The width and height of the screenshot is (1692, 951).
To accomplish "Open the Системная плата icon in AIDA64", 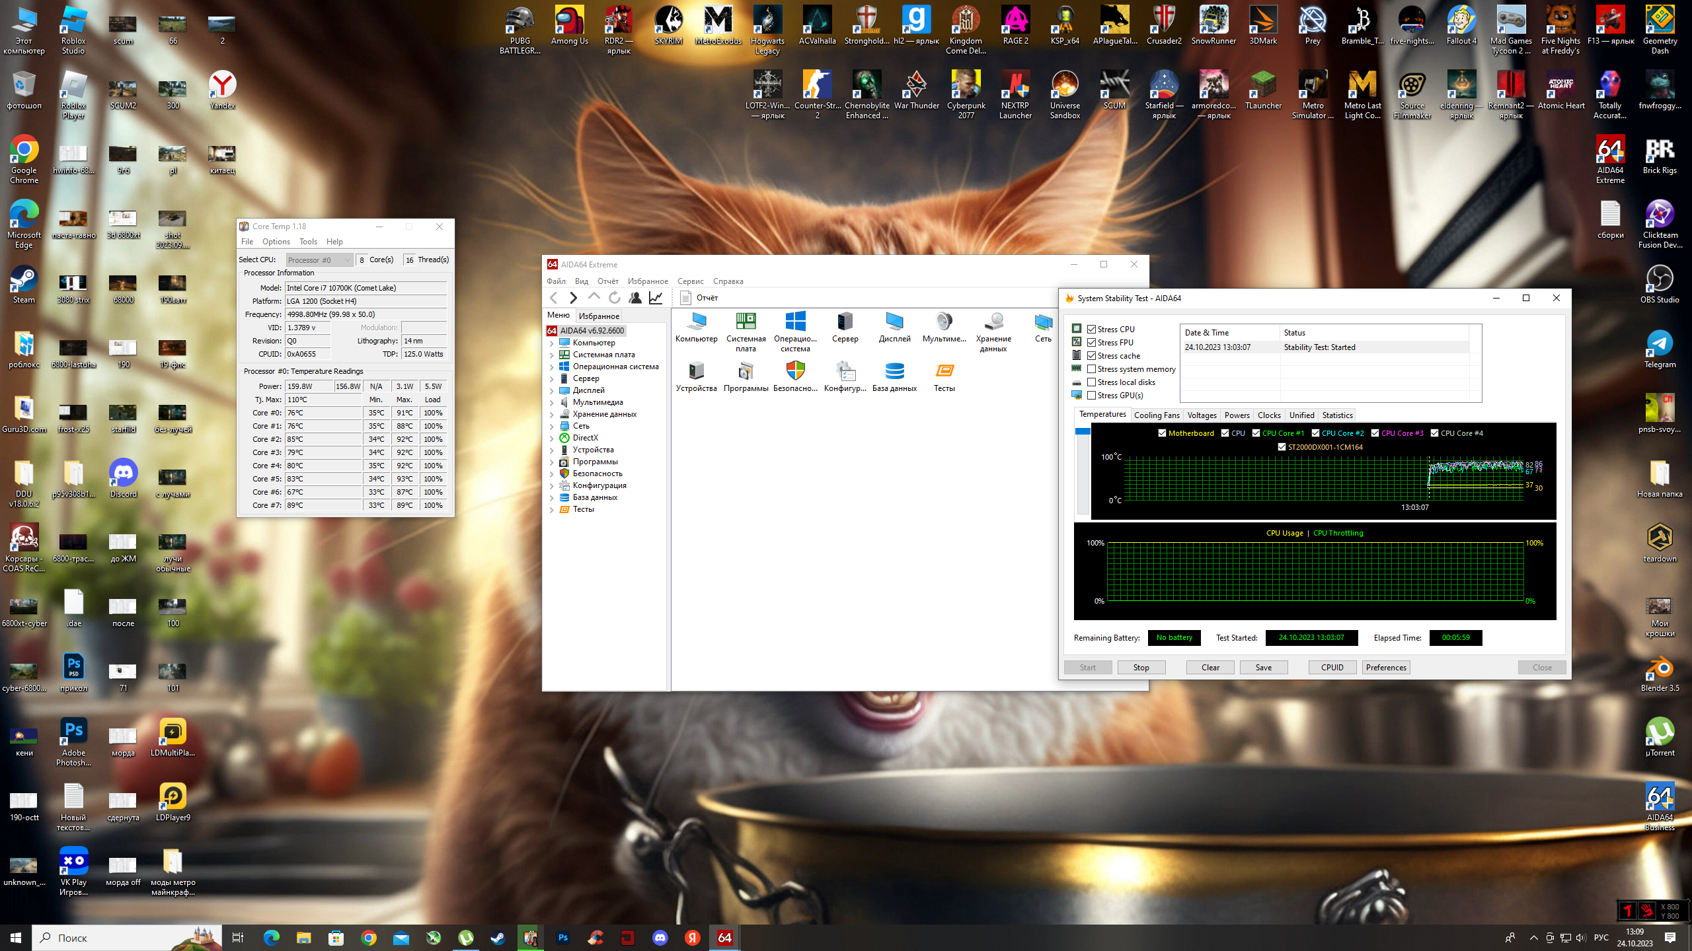I will 746,322.
